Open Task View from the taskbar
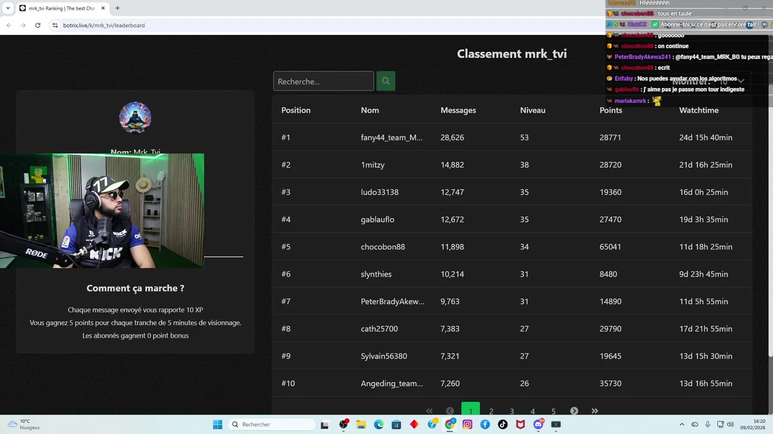773x434 pixels. (324, 424)
